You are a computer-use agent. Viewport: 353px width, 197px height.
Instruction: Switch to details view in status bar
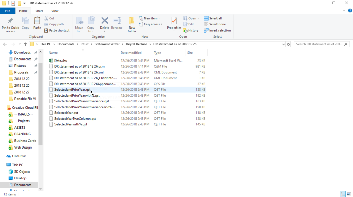342,194
